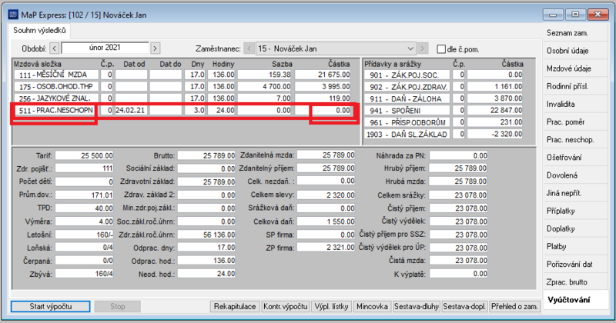Open Mzdové údaje in side menu
The width and height of the screenshot is (616, 323).
575,68
